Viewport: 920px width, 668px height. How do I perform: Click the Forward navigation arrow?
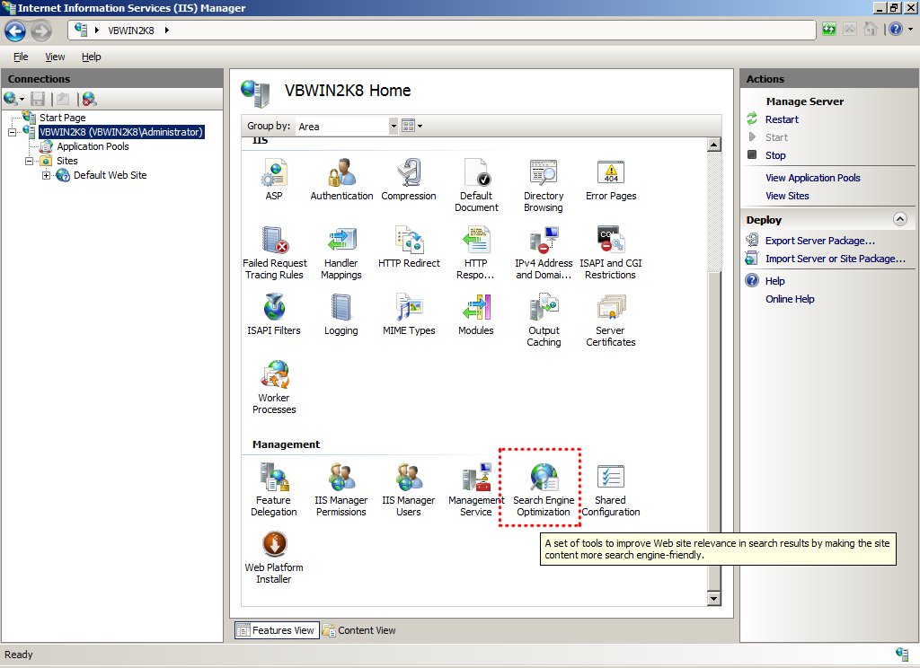41,31
